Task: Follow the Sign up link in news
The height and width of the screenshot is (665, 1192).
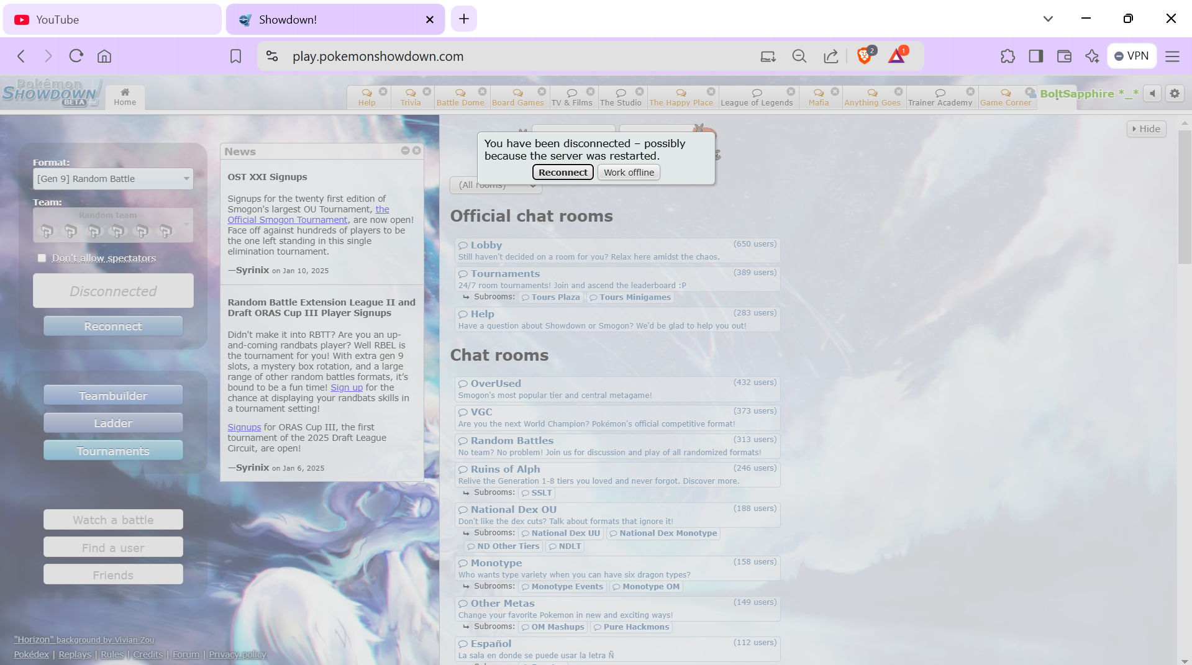Action: click(x=347, y=387)
